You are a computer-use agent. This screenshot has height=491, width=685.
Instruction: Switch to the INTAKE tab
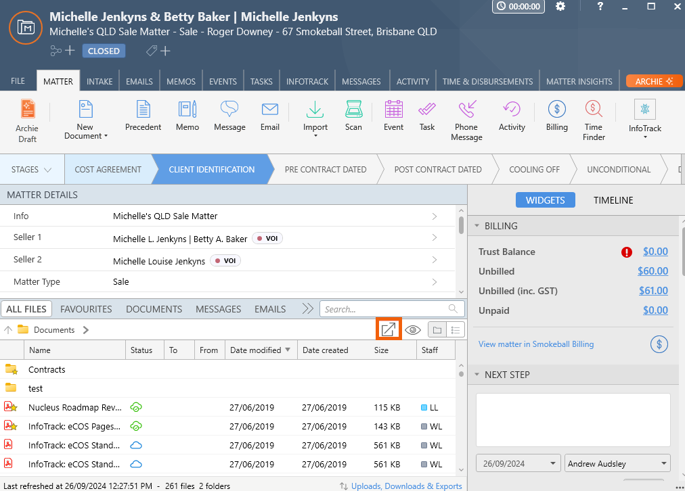pyautogui.click(x=100, y=82)
